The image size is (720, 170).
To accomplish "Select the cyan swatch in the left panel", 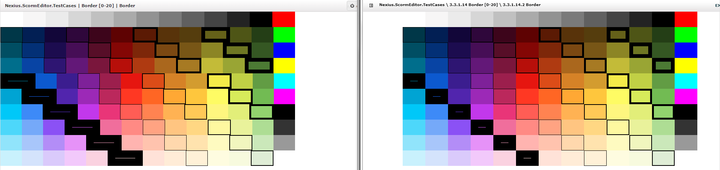I will tap(284, 81).
